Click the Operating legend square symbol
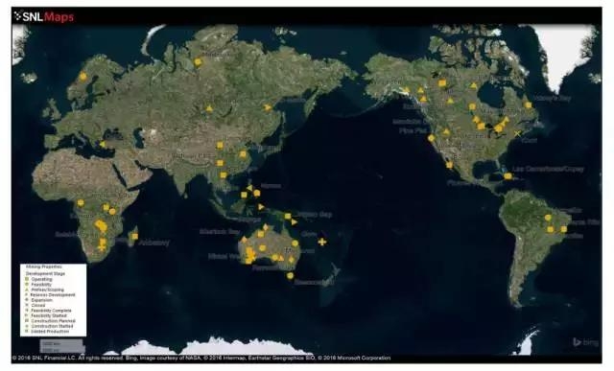 [27, 279]
